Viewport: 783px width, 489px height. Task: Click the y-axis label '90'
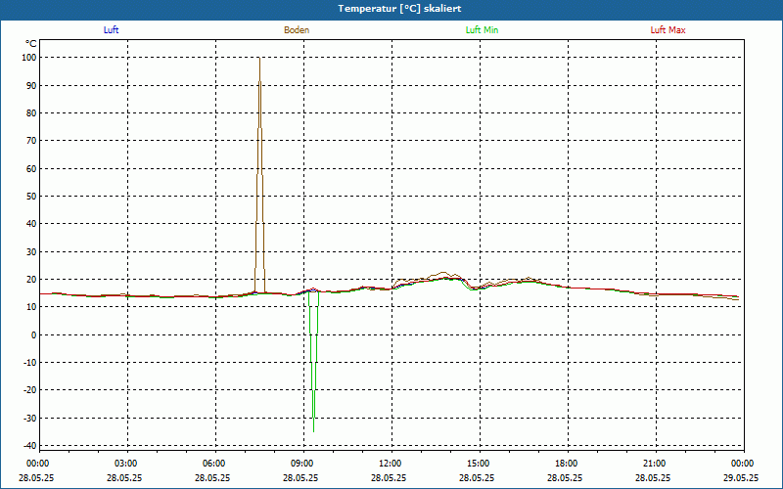tap(31, 86)
